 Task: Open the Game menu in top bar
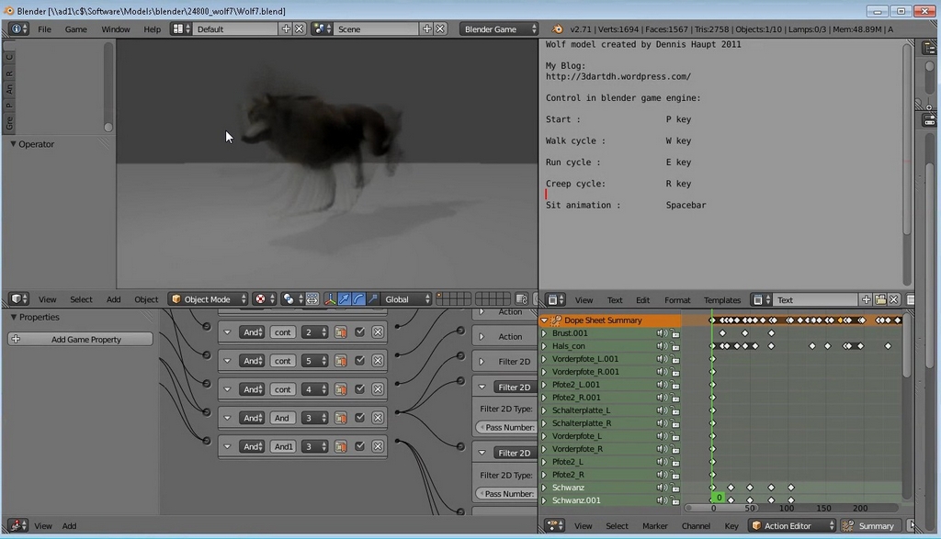[x=75, y=29]
